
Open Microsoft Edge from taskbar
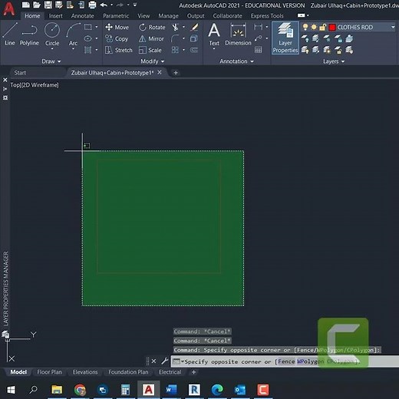(217, 390)
